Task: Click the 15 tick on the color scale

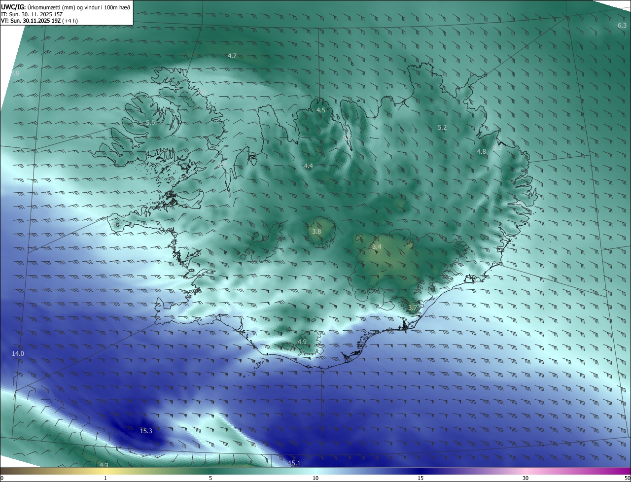Action: [421, 478]
